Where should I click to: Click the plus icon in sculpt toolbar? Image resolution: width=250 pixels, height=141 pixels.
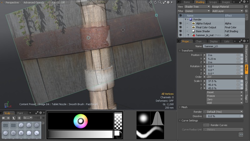[19, 118]
